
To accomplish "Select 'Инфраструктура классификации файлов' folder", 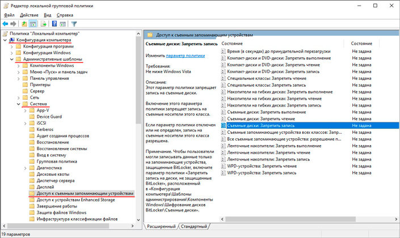I will point(77,219).
